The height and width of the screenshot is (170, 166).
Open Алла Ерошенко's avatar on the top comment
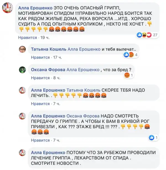pyautogui.click(x=7, y=7)
